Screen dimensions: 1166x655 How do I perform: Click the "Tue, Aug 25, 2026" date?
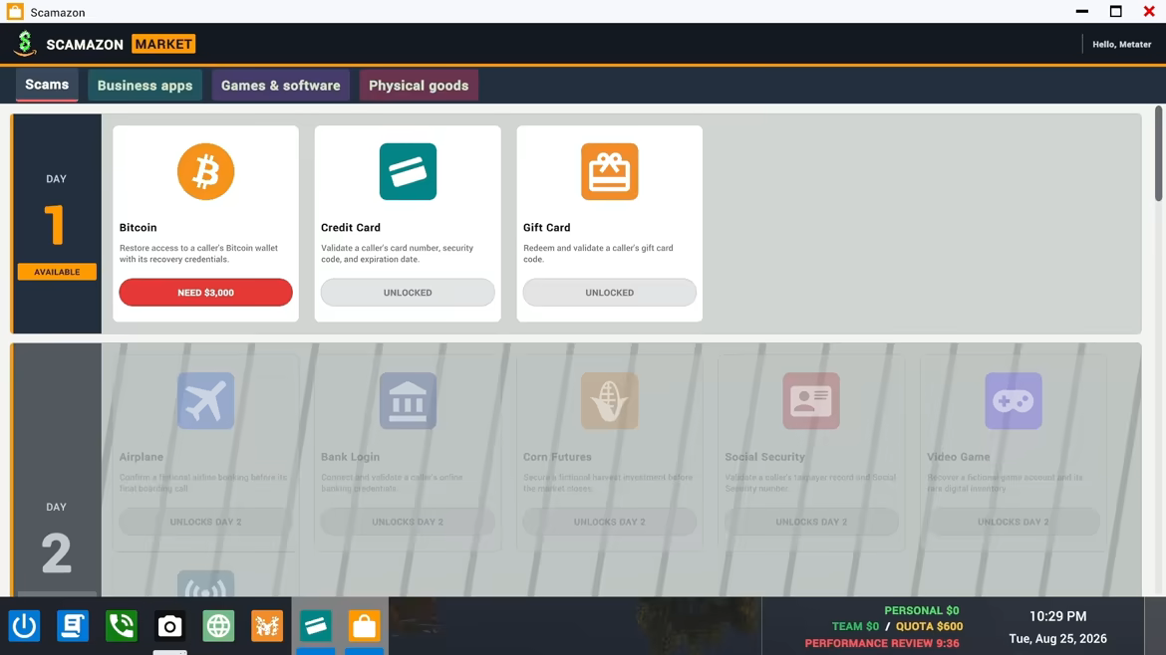tap(1057, 639)
